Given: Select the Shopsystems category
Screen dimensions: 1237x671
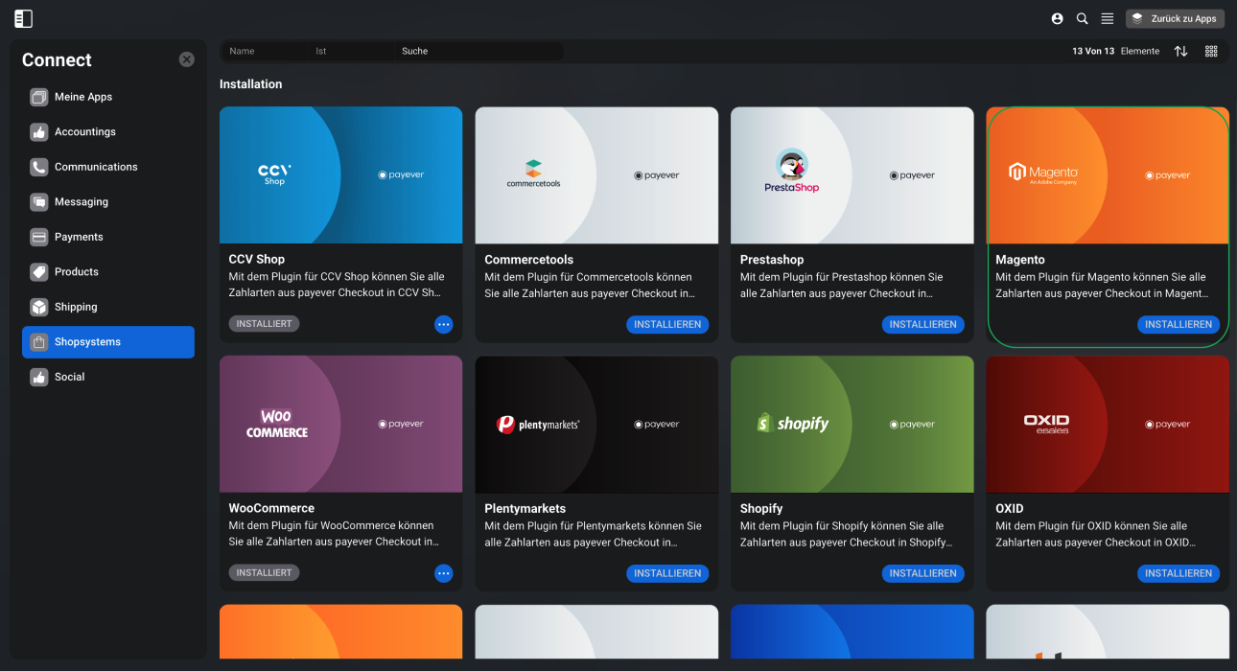Looking at the screenshot, I should pos(108,342).
